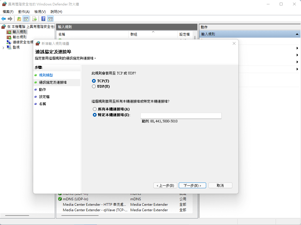This screenshot has height=225, width=301.
Task: Click the 監視 monitor icon in tree
Action: coord(9,47)
